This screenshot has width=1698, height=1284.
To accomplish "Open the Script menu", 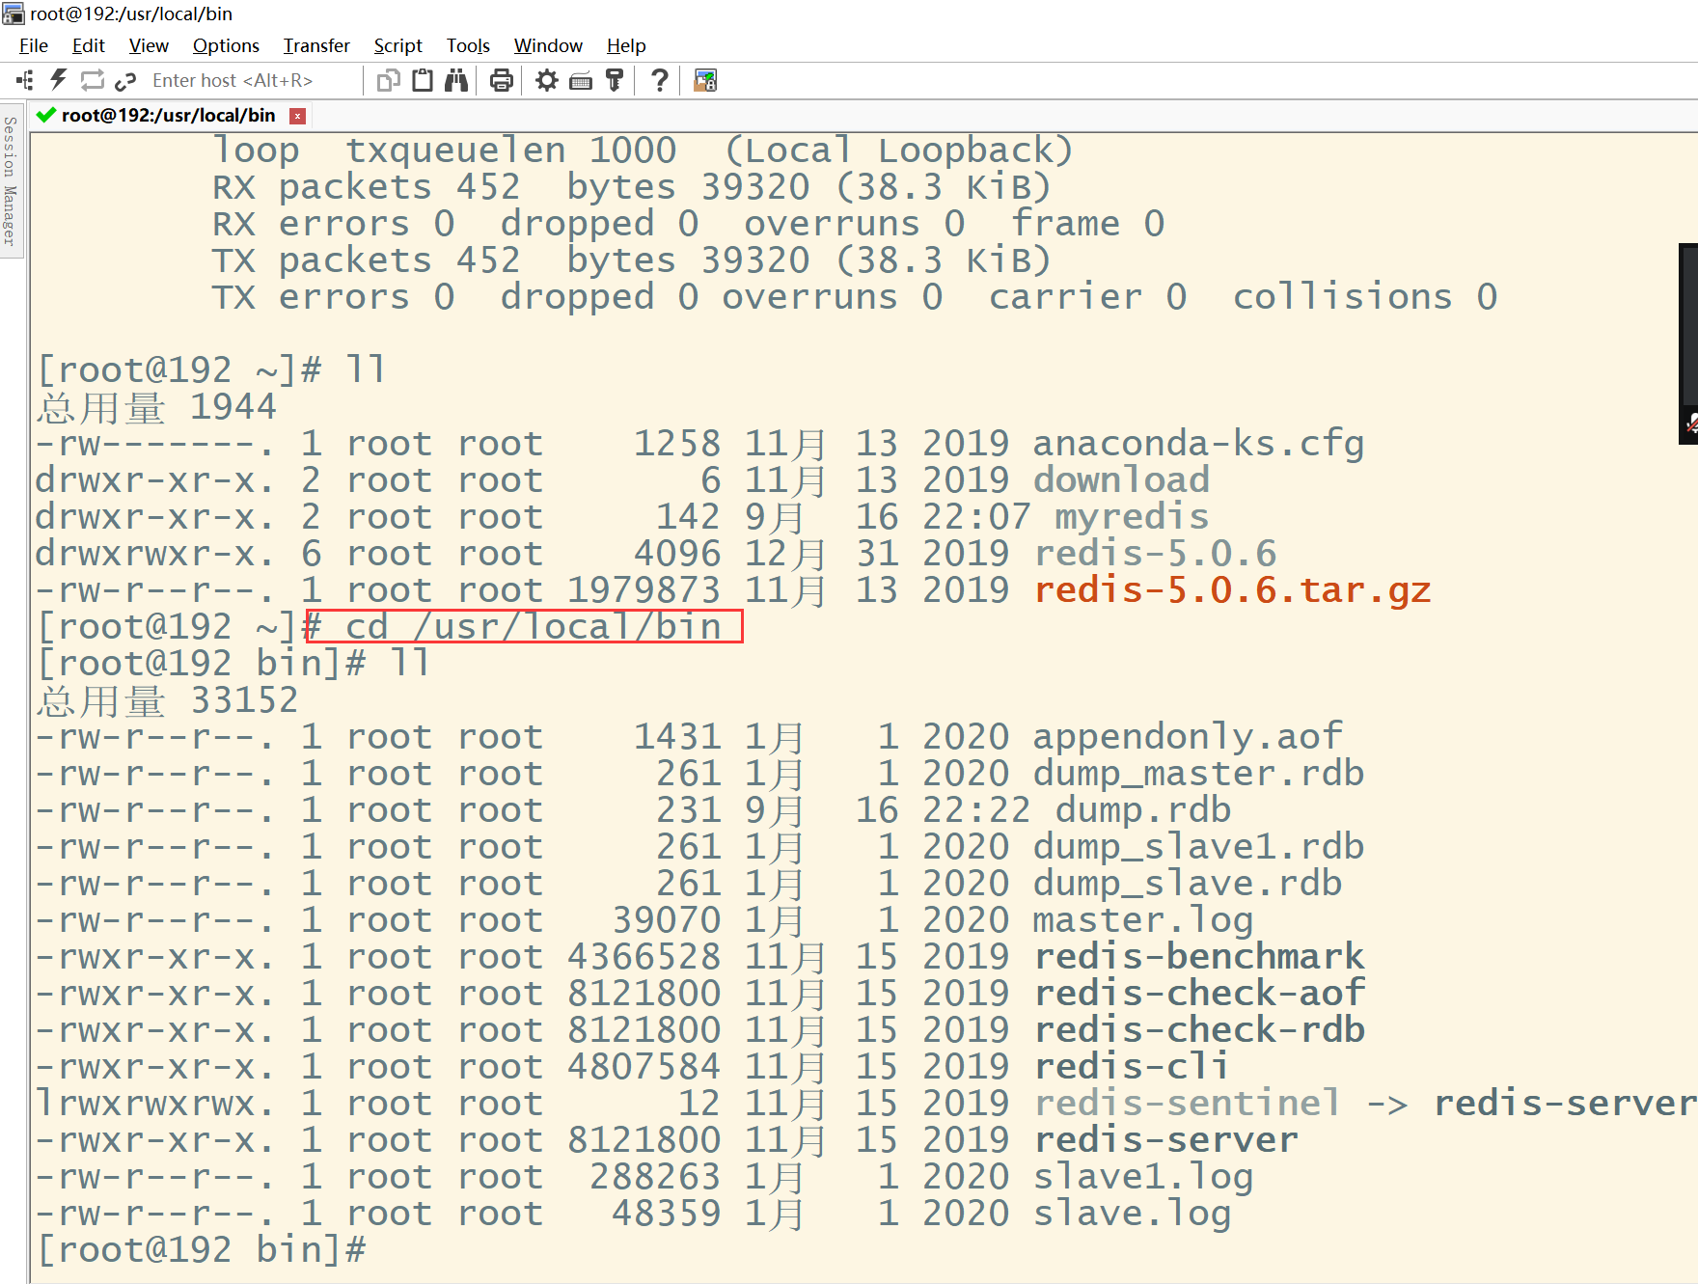I will click(397, 45).
